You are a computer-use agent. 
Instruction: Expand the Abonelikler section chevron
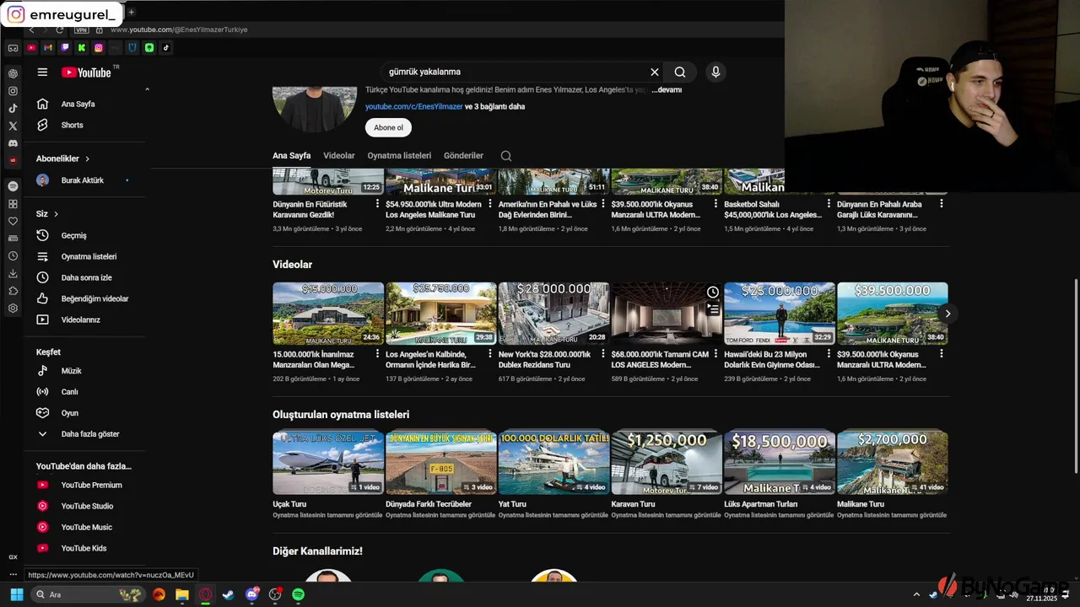[x=87, y=158]
